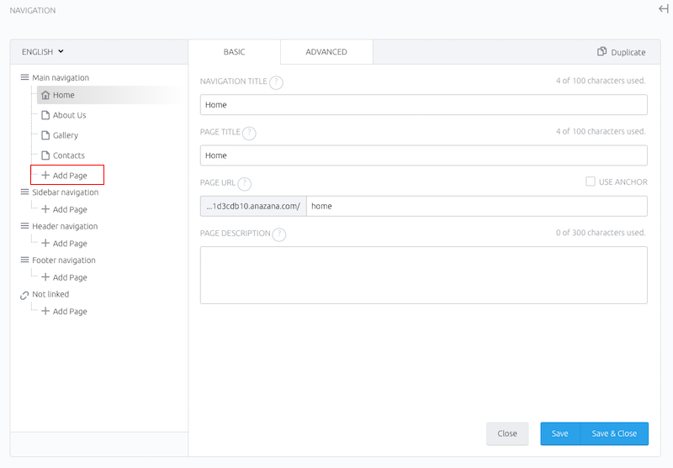Switch to the Basic tab
Image resolution: width=673 pixels, height=468 pixels.
click(x=234, y=52)
